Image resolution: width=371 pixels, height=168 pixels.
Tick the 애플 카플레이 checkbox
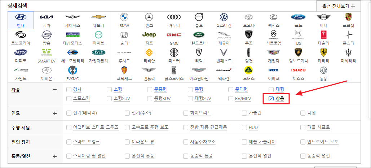(244, 142)
